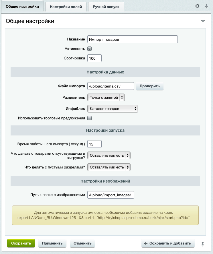Open the Разделитель dropdown

click(x=106, y=98)
